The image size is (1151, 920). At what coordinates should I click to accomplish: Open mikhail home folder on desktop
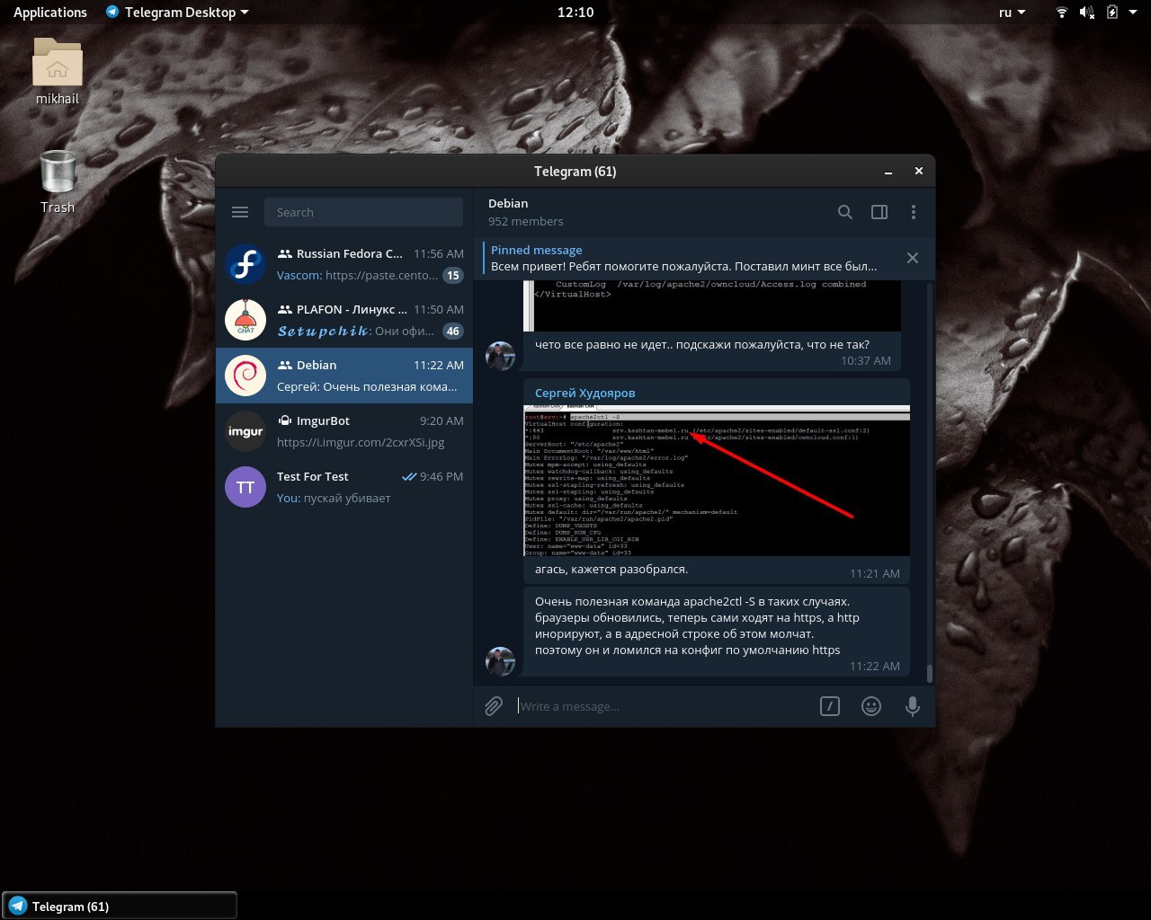pos(58,71)
